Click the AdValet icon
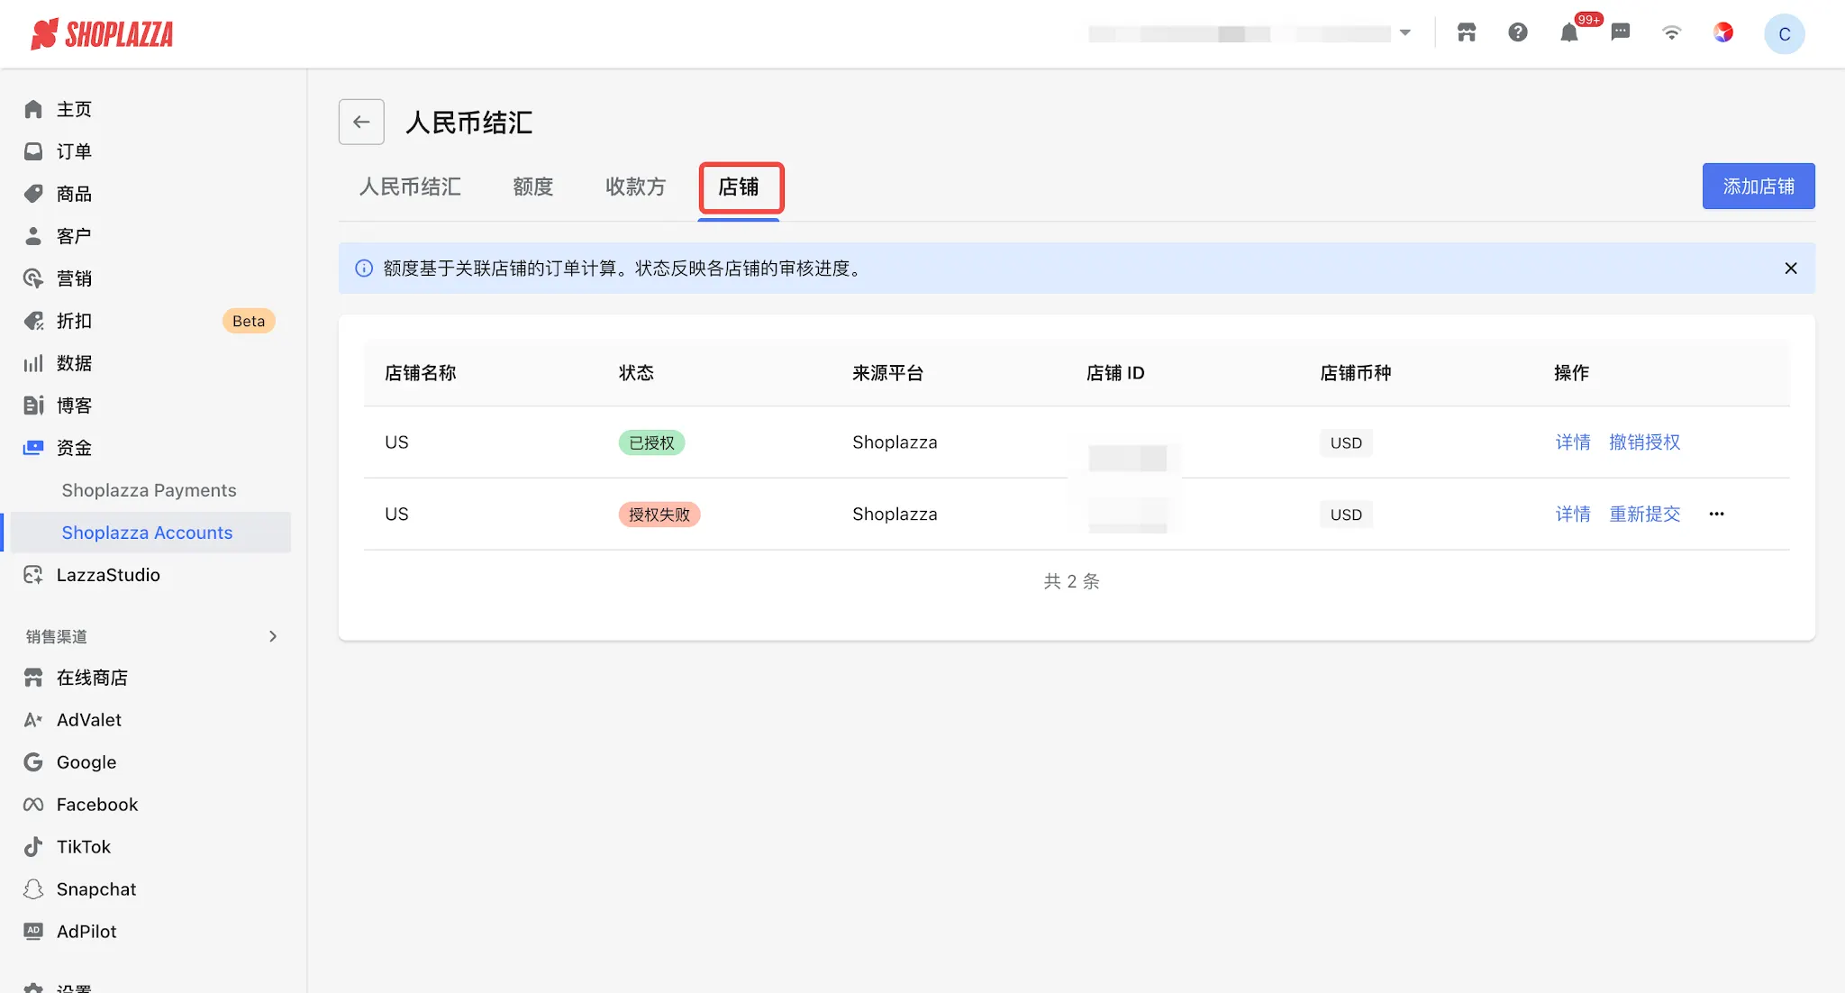Viewport: 1845px width, 993px height. (x=33, y=720)
